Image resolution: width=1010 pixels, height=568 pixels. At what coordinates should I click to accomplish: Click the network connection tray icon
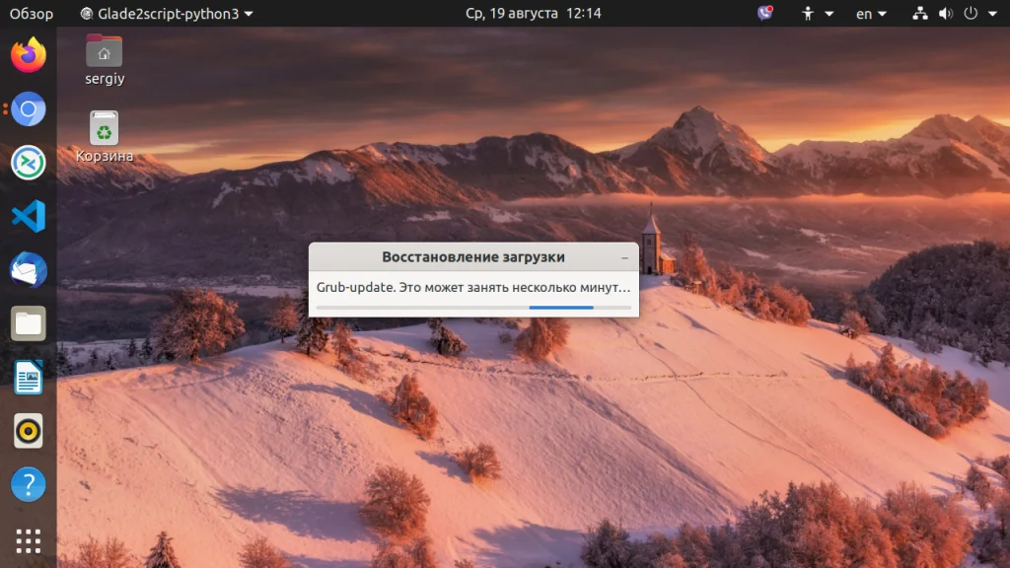click(920, 14)
